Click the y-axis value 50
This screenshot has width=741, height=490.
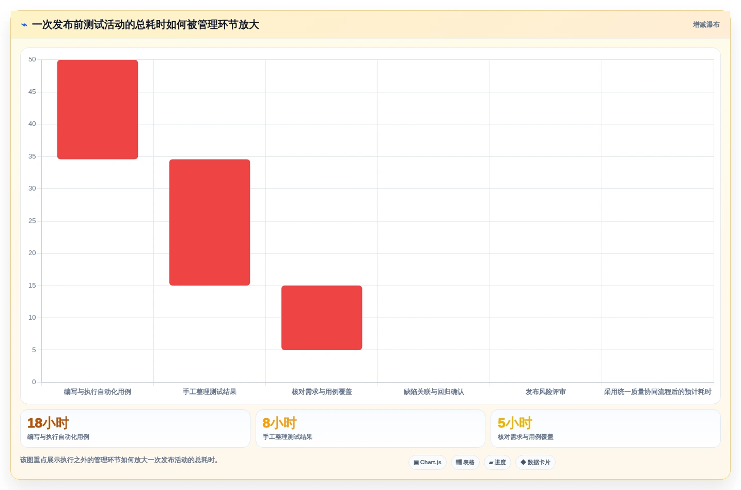pyautogui.click(x=32, y=59)
